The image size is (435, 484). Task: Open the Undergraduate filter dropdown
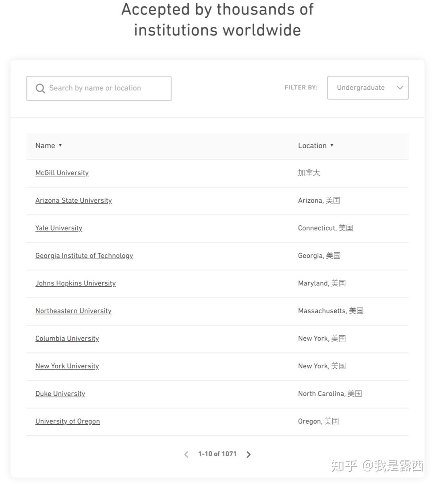coord(368,87)
